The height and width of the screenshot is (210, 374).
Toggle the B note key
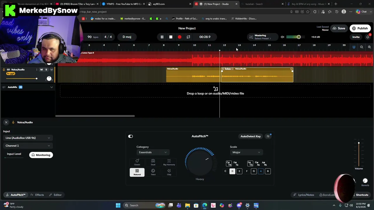point(268,171)
